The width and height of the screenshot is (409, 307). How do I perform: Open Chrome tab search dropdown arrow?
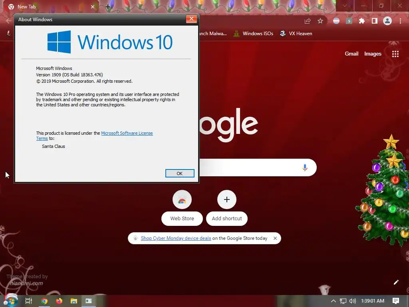[345, 6]
